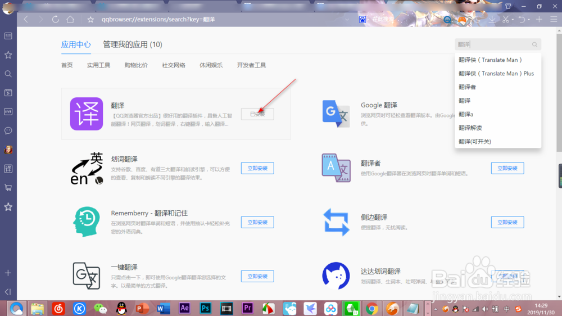Click the Baidu paw search engine icon
Viewport: 562px width, 316px height.
pyautogui.click(x=362, y=19)
